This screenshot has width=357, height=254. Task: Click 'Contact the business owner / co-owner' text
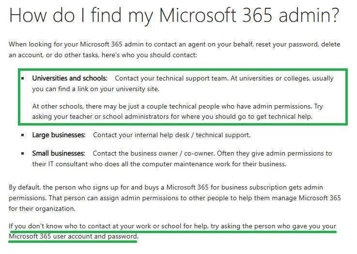tap(154, 153)
